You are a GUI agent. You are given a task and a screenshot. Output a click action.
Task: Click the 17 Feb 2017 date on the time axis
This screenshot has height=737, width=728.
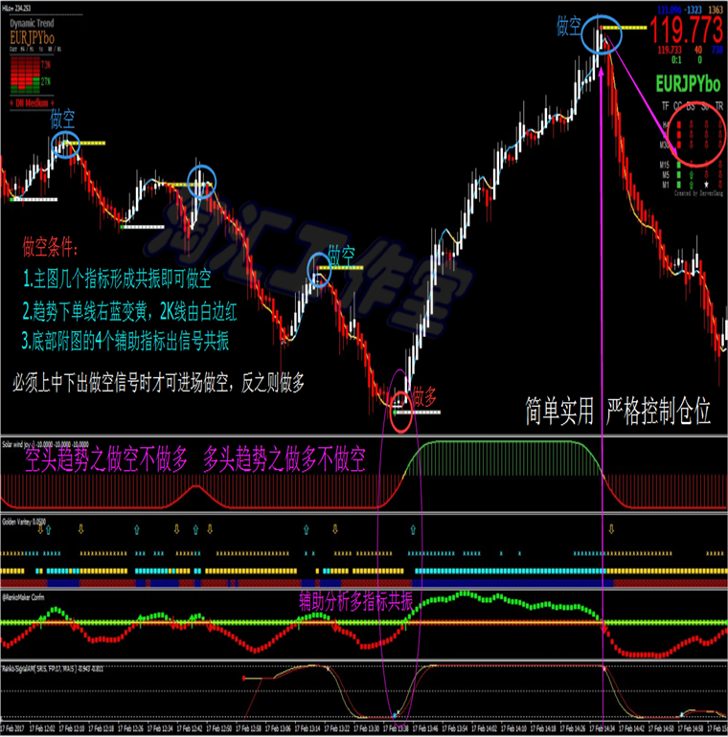coord(12,728)
